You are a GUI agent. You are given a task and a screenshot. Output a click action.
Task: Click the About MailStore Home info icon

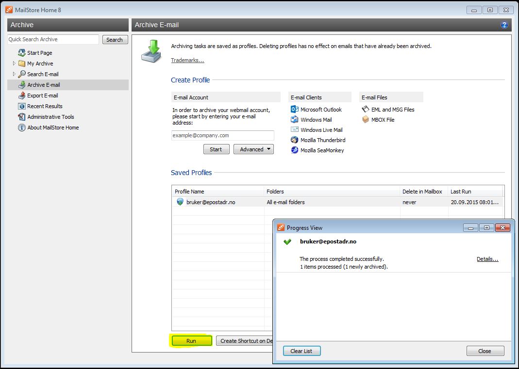pyautogui.click(x=22, y=128)
